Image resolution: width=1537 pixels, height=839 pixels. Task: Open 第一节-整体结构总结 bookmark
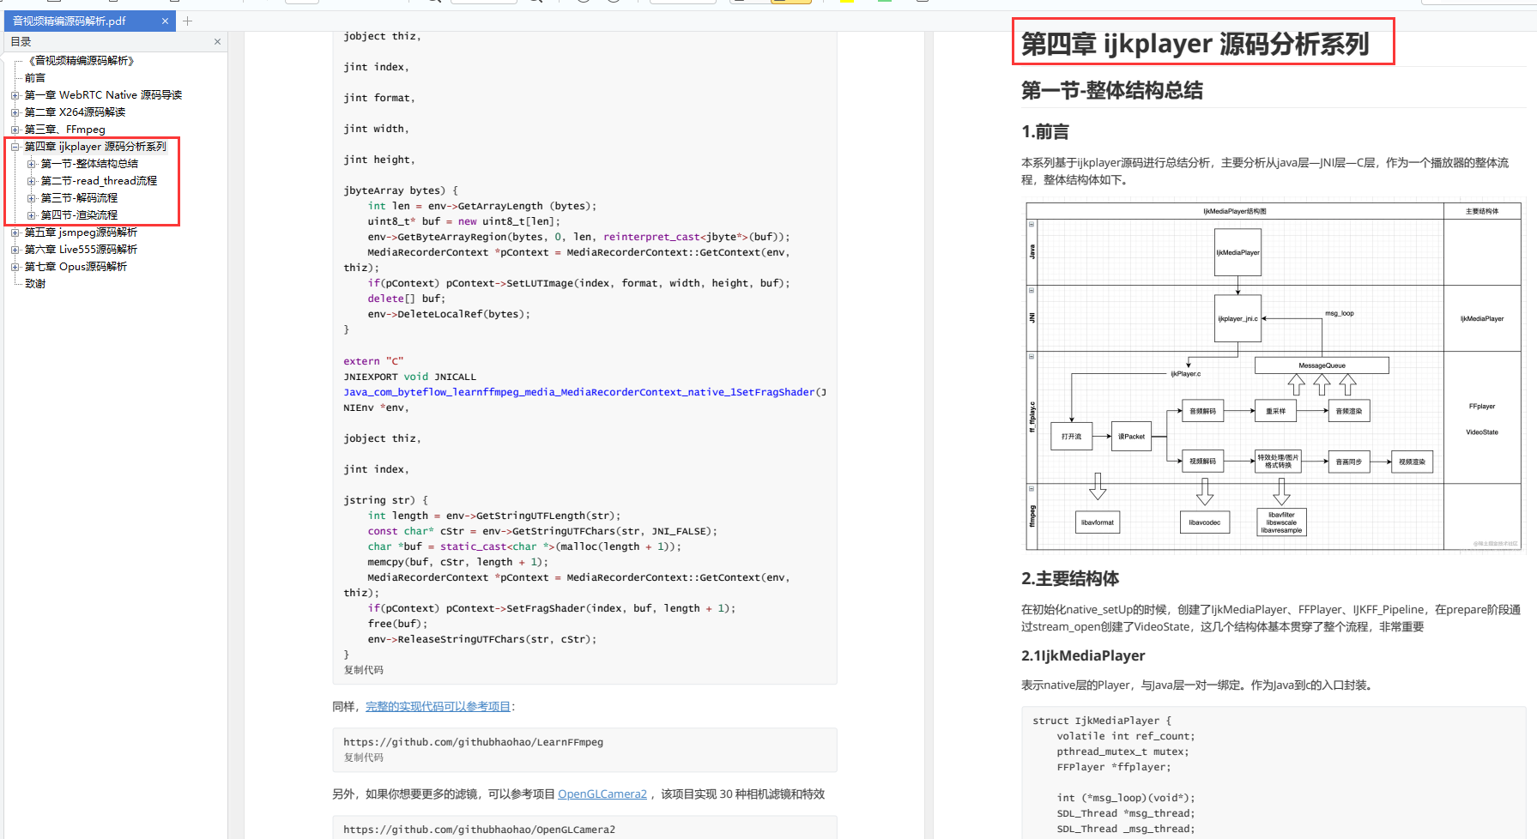(89, 164)
